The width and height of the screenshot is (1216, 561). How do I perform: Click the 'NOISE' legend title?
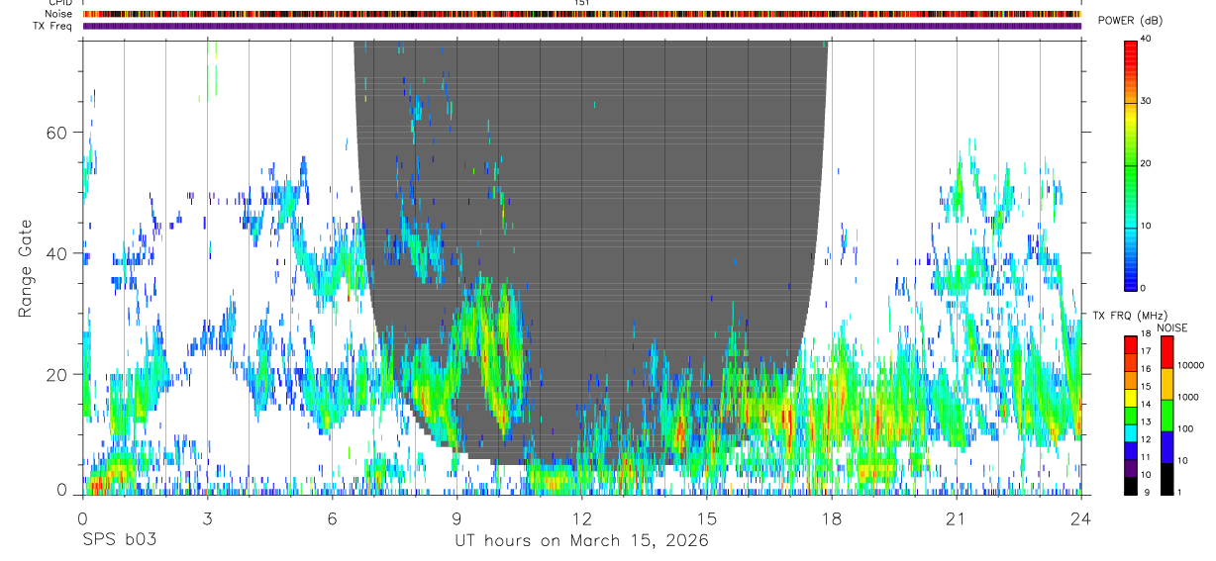(x=1171, y=327)
